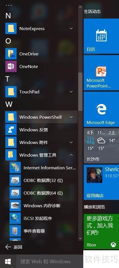The width and height of the screenshot is (119, 268).
Task: Click the ODBC 数据源(32 位) icon
Action: point(15,180)
